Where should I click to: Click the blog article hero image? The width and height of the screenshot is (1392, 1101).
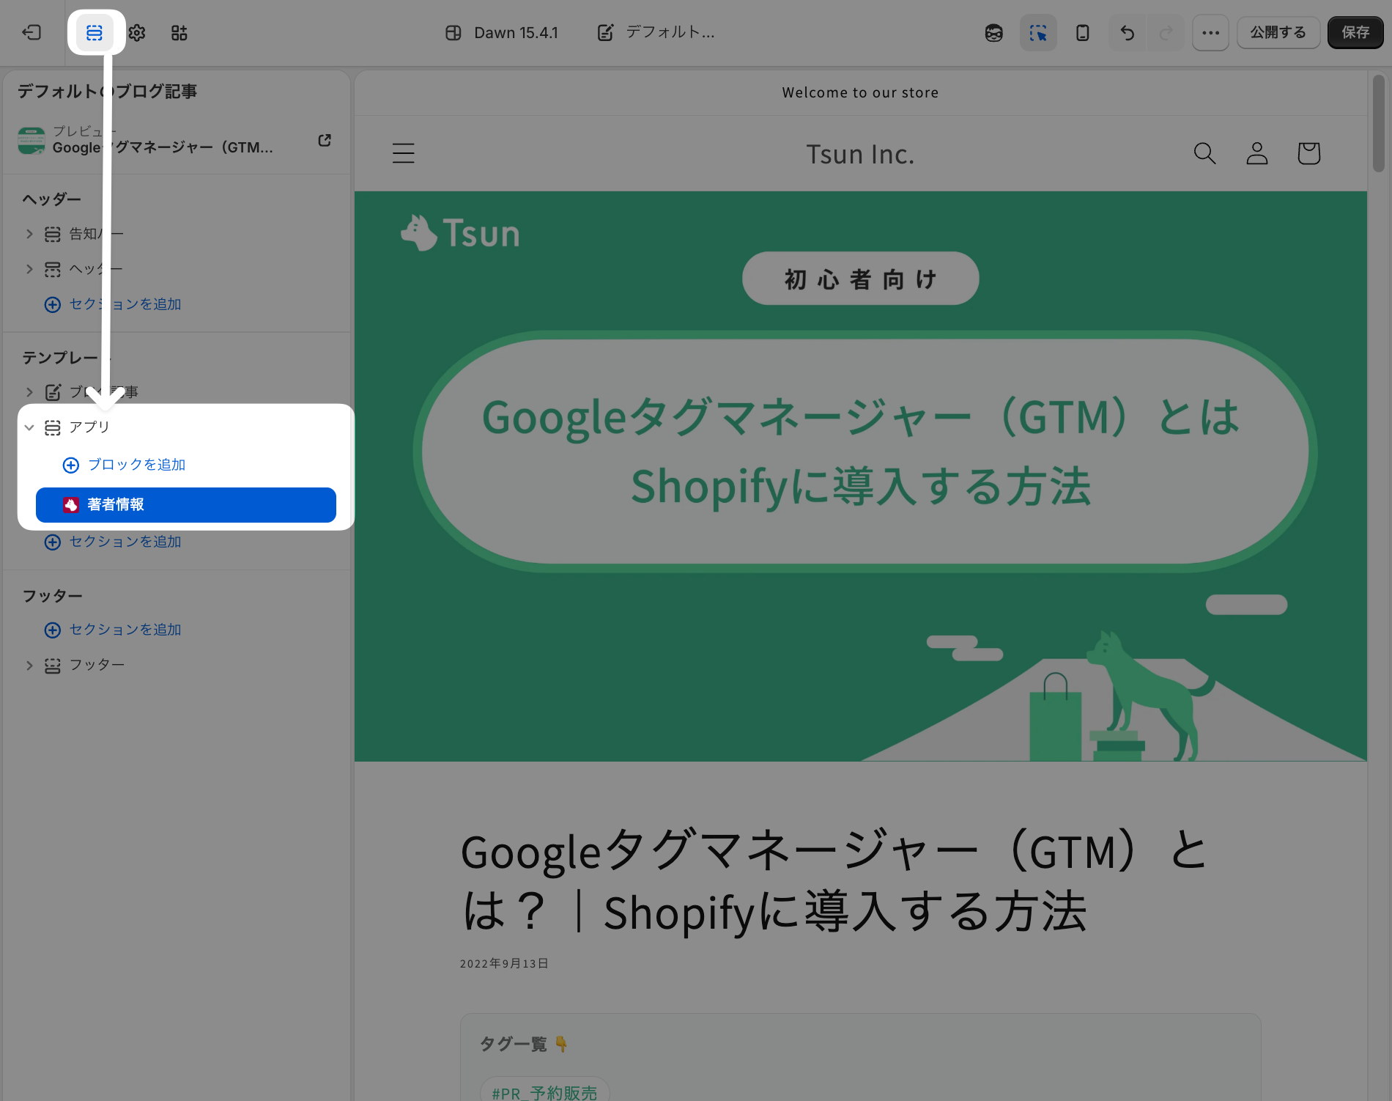pyautogui.click(x=861, y=476)
